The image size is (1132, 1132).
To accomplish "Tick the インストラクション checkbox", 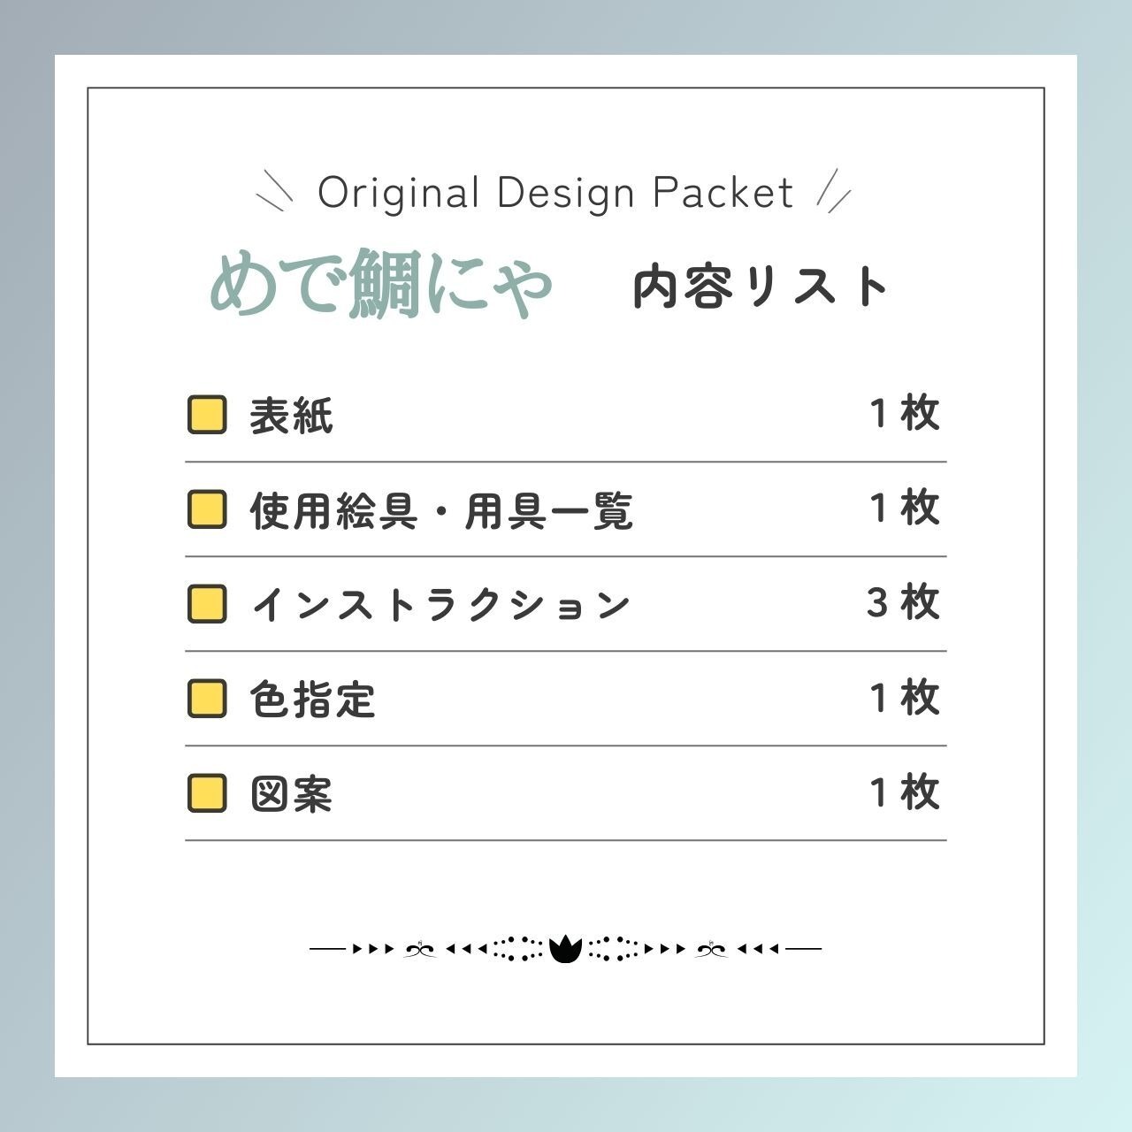I will coord(207,604).
